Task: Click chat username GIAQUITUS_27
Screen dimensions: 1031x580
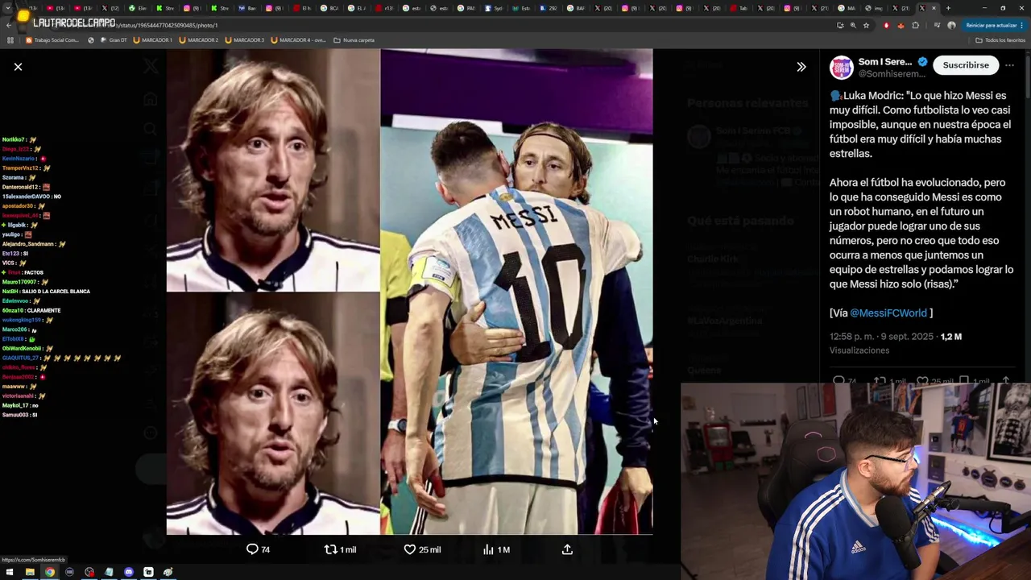Action: click(20, 358)
